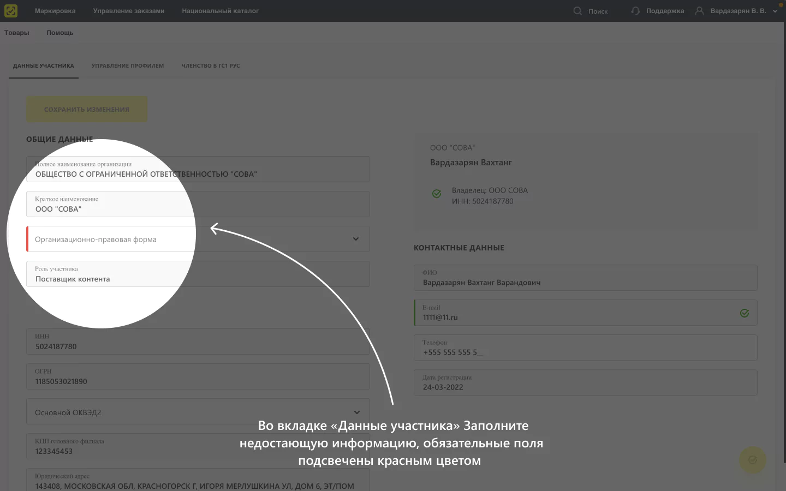
Task: Click the search magnifier icon
Action: [577, 11]
